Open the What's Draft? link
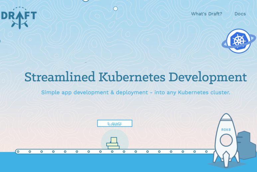The height and width of the screenshot is (172, 257). click(206, 14)
